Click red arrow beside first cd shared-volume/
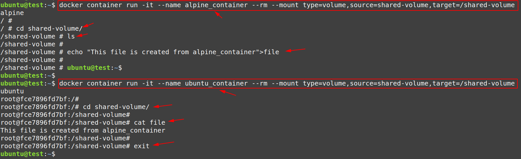 (88, 25)
